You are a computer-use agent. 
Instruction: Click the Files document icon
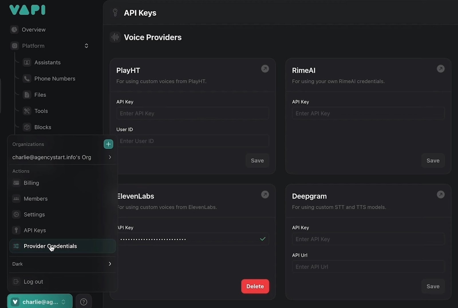[x=27, y=95]
